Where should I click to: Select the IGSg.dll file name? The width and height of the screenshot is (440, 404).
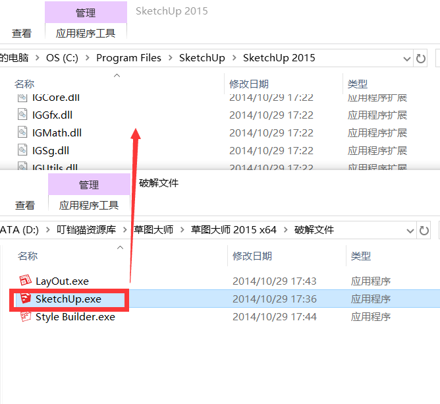coord(51,151)
